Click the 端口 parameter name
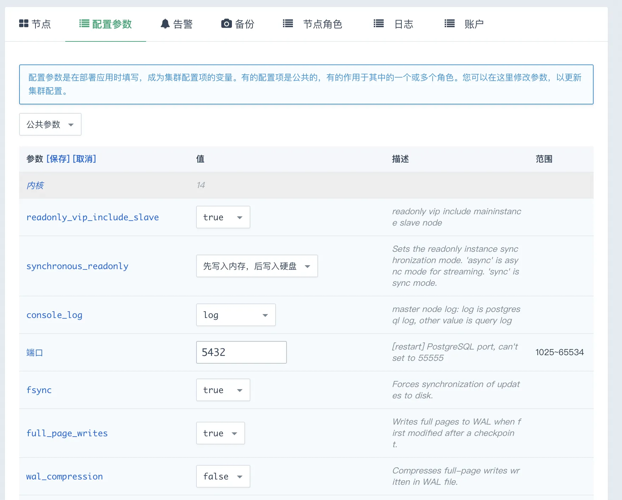Screen dimensions: 622x500 [x=35, y=352]
